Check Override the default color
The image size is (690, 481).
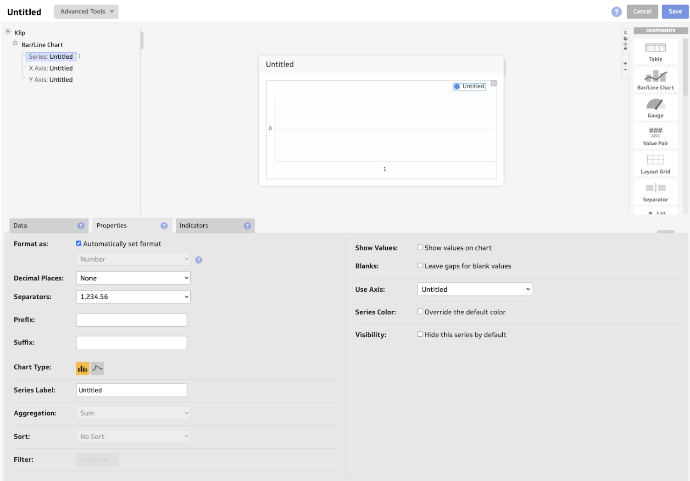tap(420, 312)
